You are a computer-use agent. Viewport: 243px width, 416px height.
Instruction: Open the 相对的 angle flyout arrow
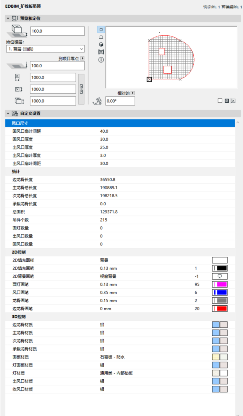tap(133, 93)
